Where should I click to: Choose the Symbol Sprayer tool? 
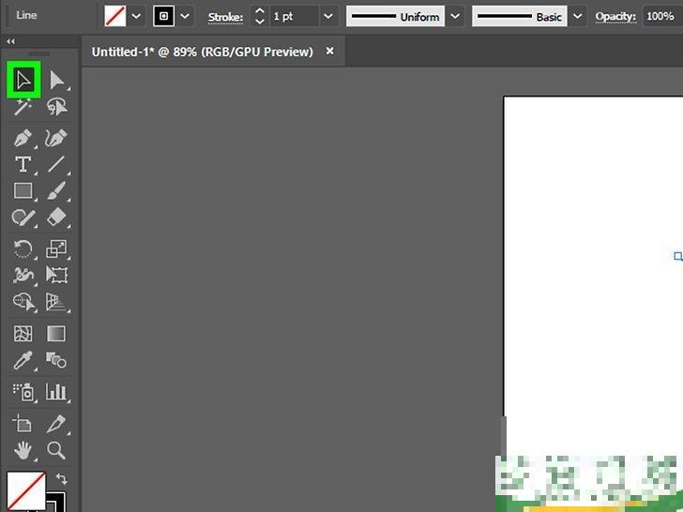(23, 392)
